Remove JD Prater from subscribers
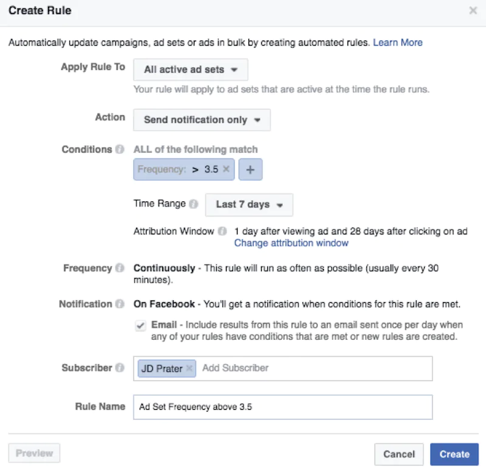486x471 pixels. (x=188, y=368)
